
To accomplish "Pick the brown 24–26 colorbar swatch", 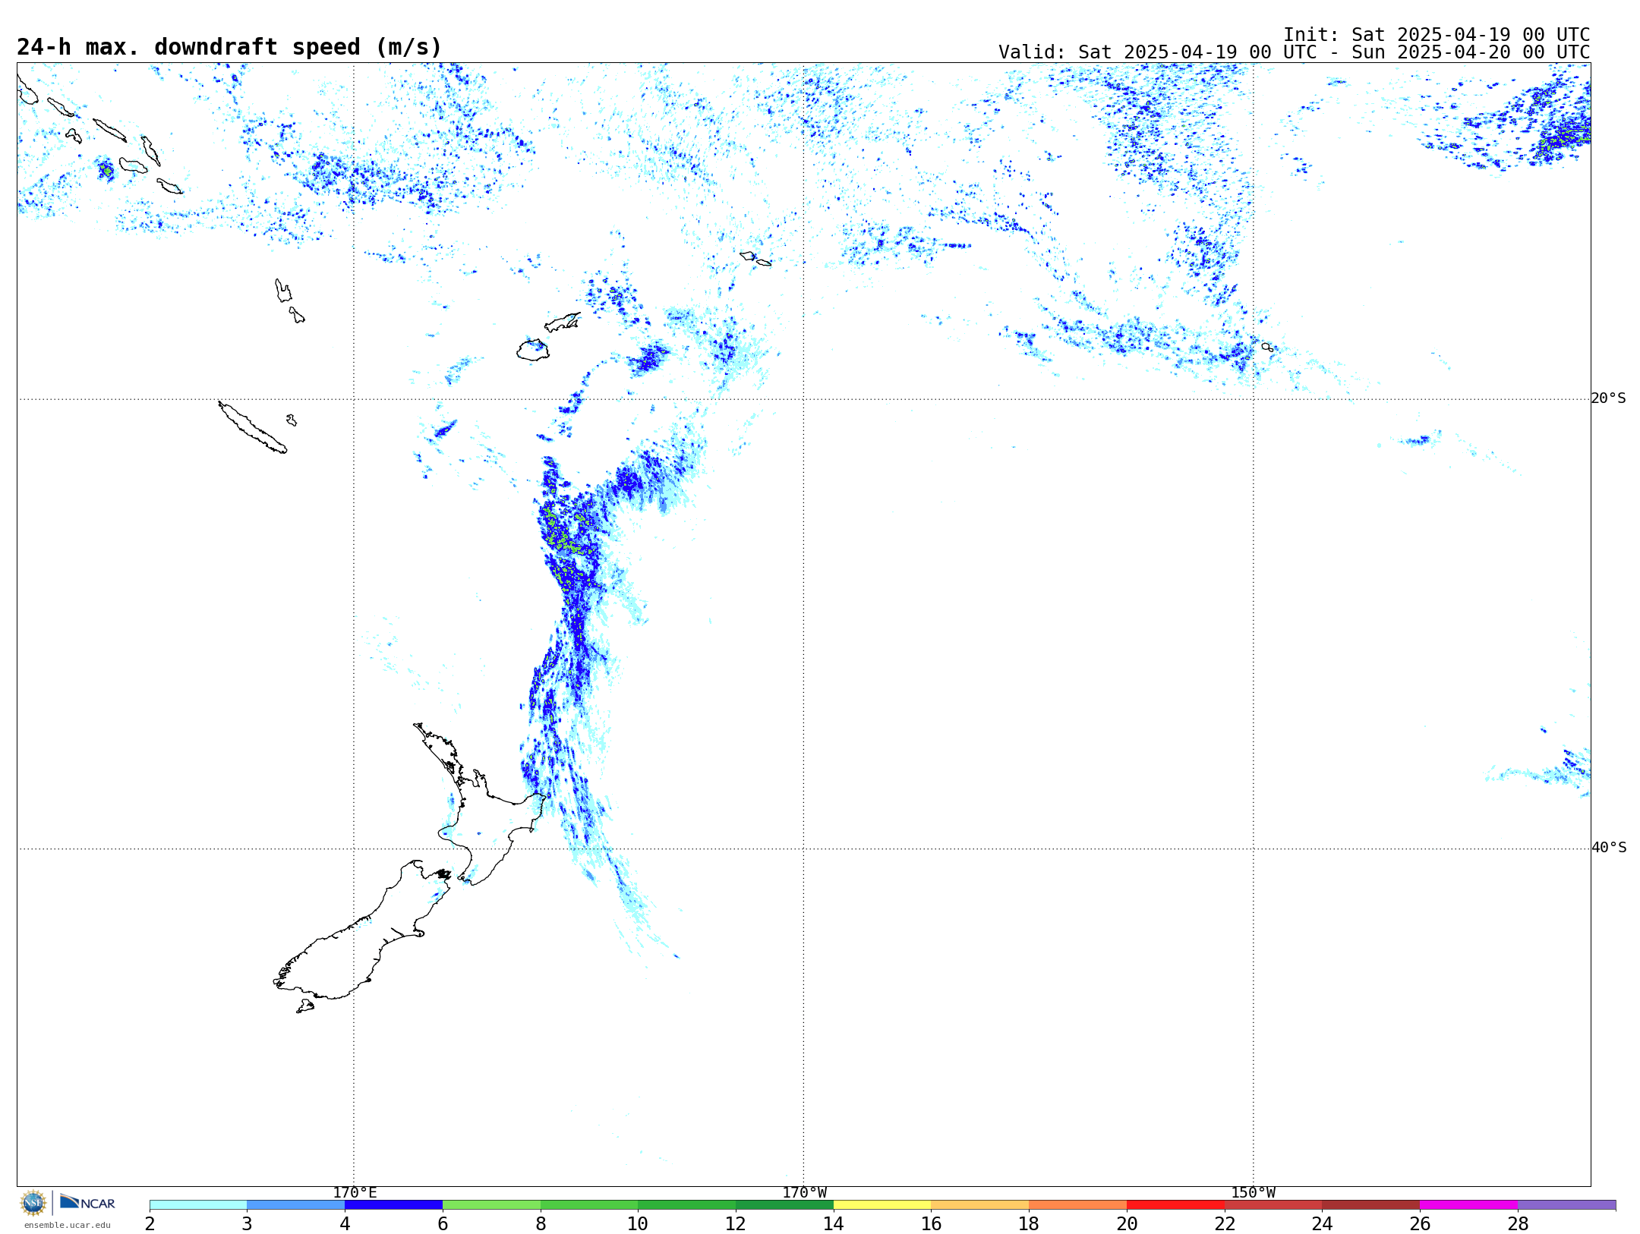I will 1371,1205.
